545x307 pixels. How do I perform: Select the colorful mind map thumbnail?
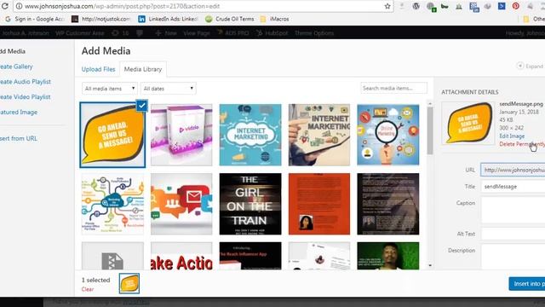click(x=112, y=204)
